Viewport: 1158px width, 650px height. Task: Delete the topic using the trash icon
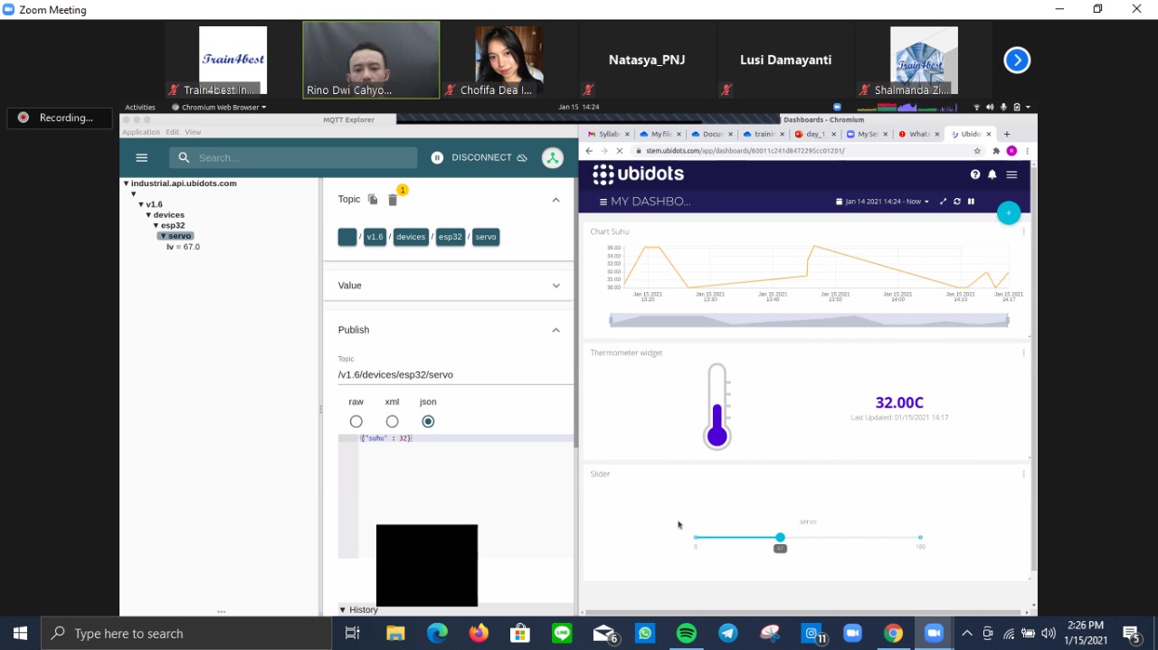[x=393, y=200]
